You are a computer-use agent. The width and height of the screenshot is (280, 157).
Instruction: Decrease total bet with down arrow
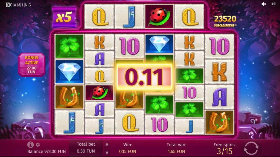pos(107,153)
